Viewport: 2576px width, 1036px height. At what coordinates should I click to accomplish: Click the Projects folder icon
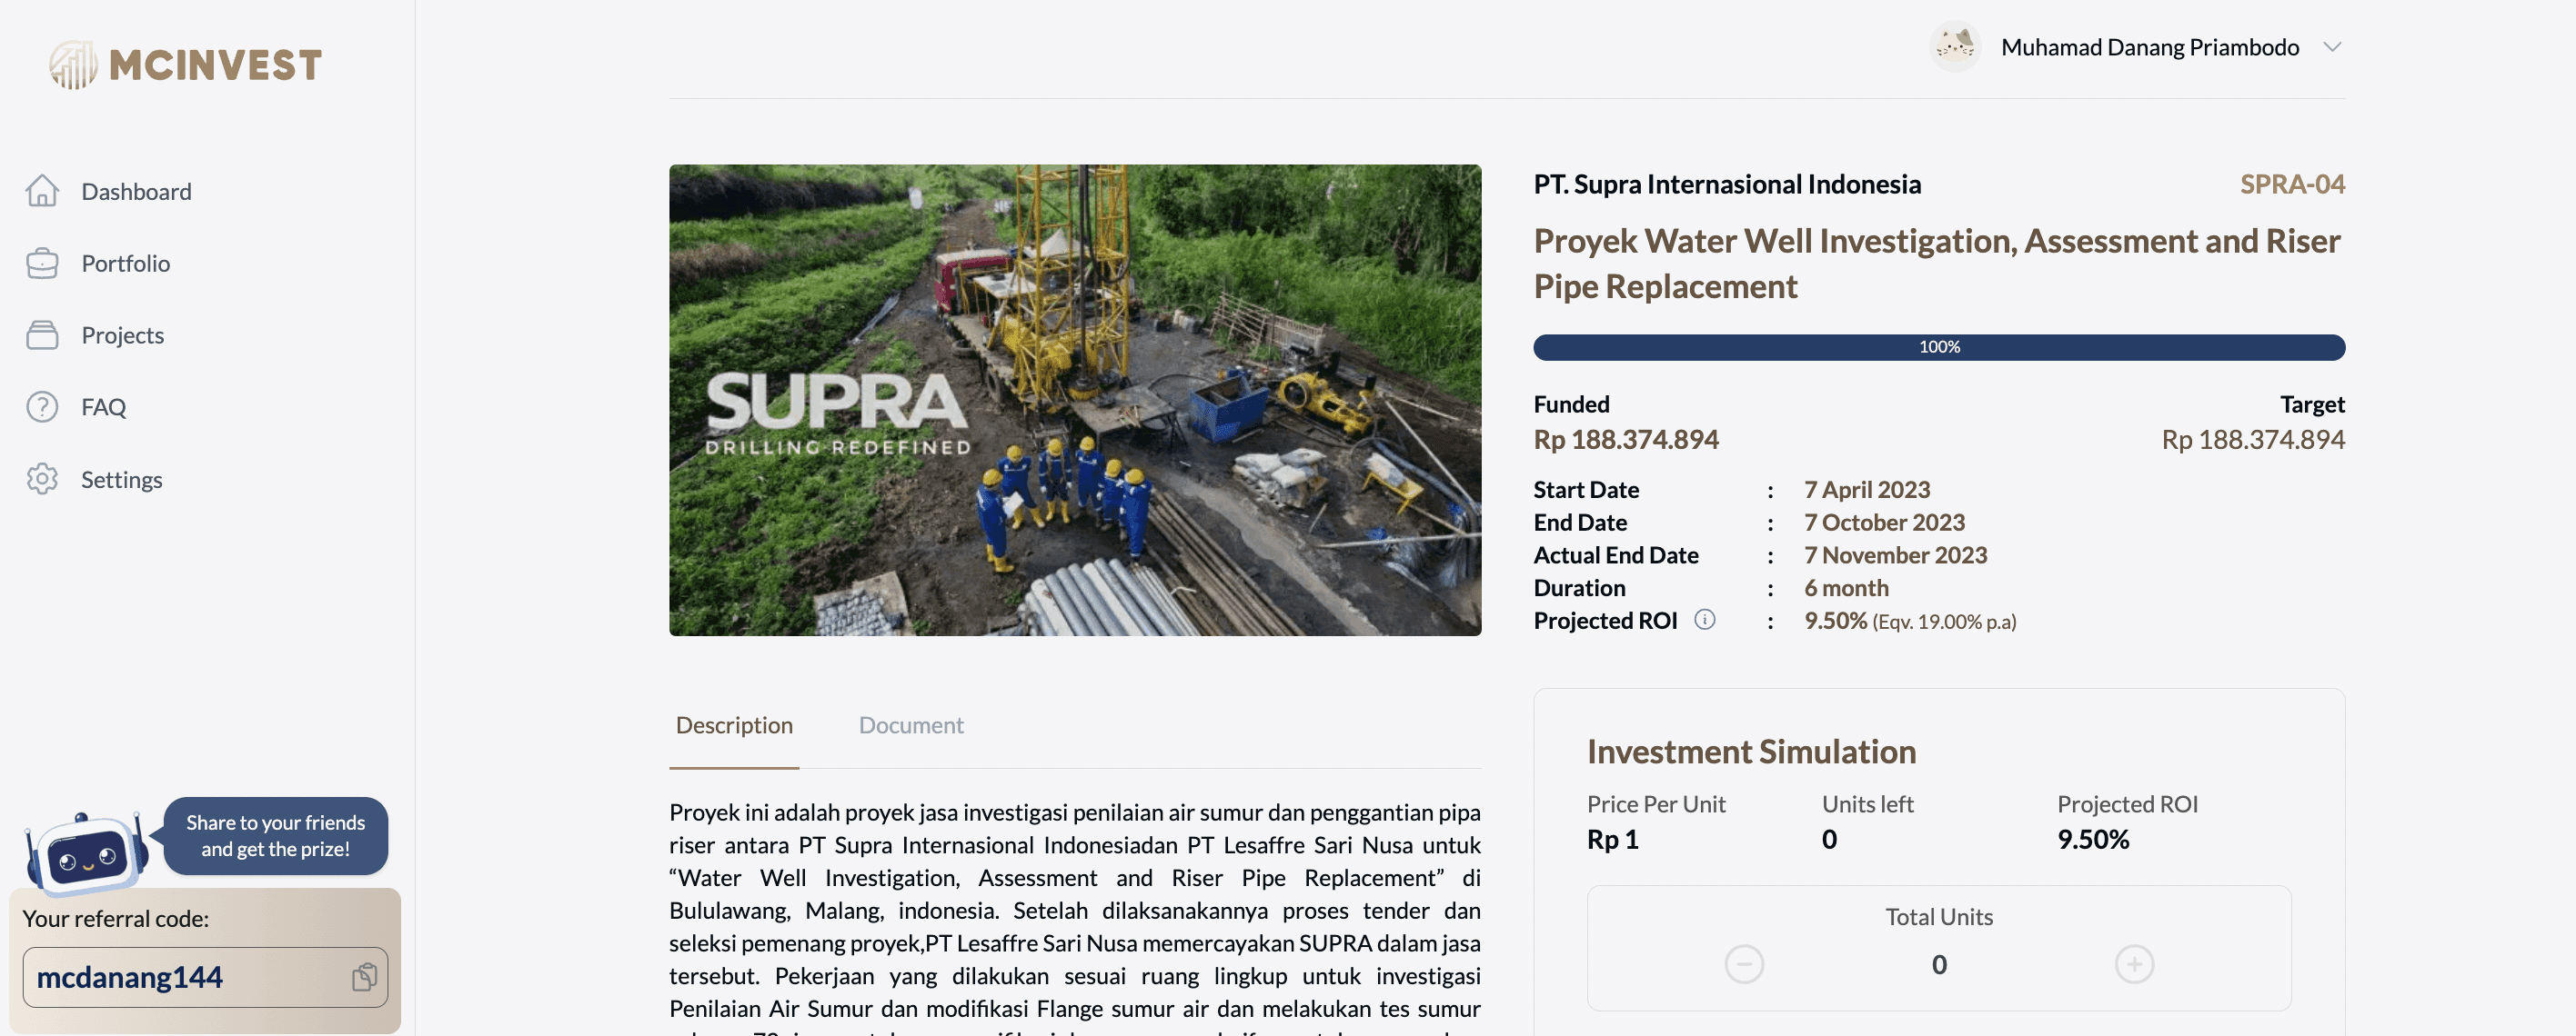tap(42, 334)
